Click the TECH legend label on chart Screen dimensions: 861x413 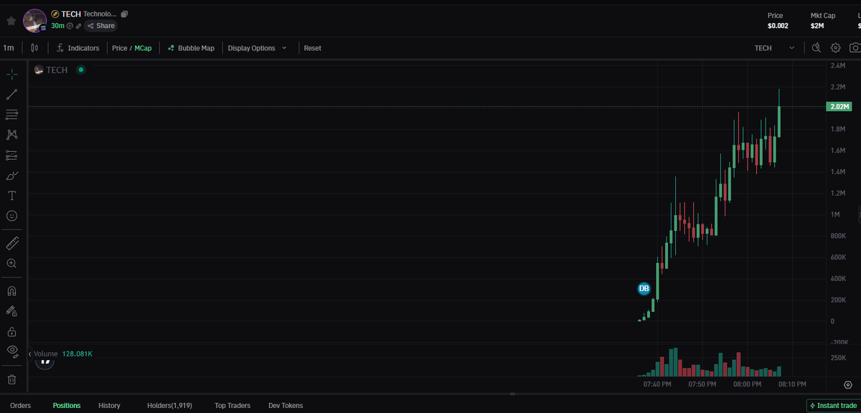[x=57, y=70]
